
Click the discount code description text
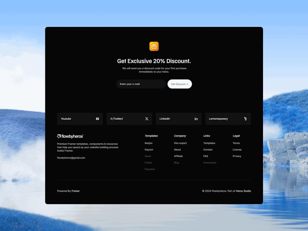154,70
